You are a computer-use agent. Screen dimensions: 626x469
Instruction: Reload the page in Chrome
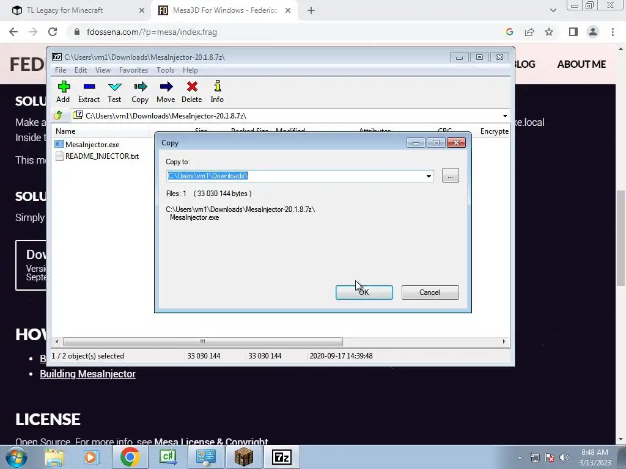(53, 32)
